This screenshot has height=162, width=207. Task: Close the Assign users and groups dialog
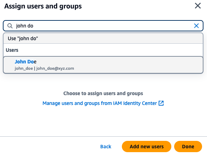coord(197,6)
